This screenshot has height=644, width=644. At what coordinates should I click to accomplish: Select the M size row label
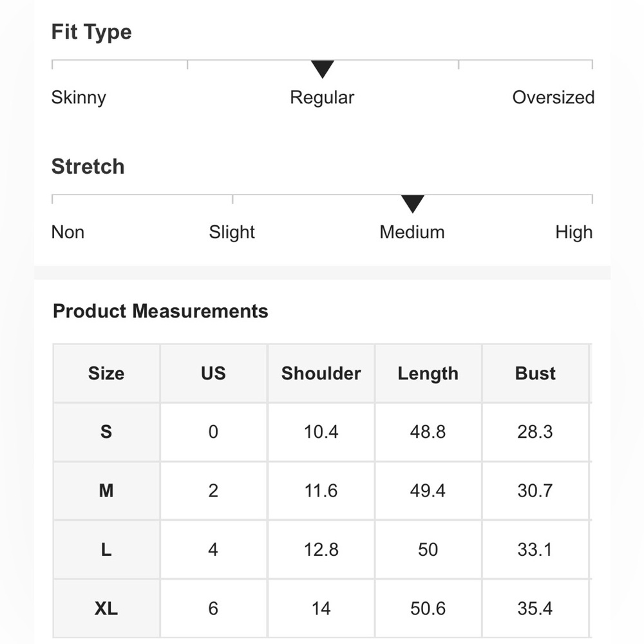[x=106, y=491]
